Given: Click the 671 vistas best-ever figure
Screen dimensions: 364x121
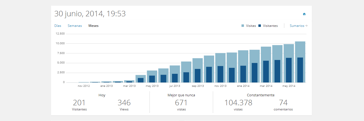Looking at the screenshot, I should coord(181,103).
